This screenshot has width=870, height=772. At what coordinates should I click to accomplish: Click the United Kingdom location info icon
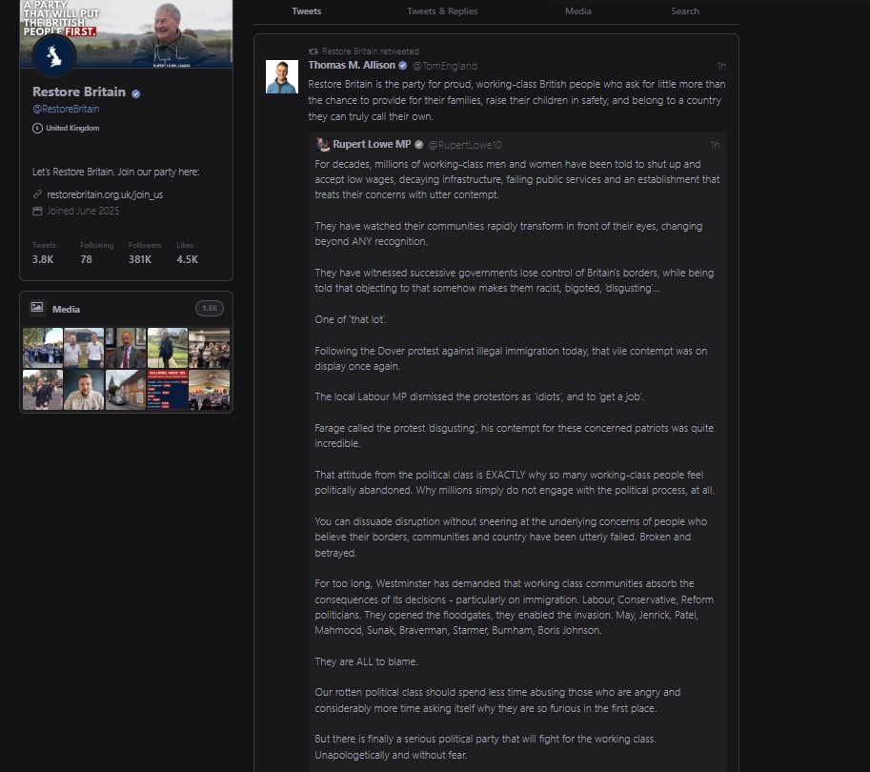pos(37,129)
